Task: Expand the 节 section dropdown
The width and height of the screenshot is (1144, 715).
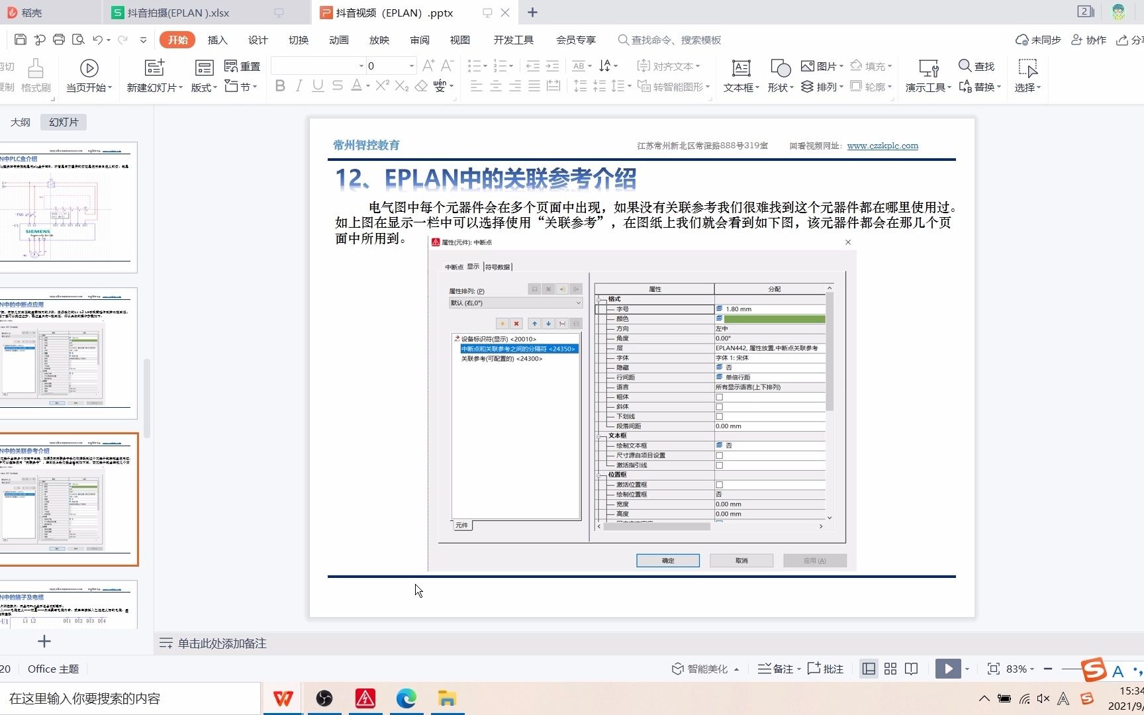Action: [255, 87]
